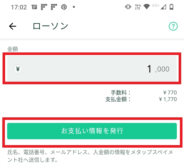Viewport: 184px width, 168px height.
Task: Tap the 支払金額 label
Action: pos(118,99)
